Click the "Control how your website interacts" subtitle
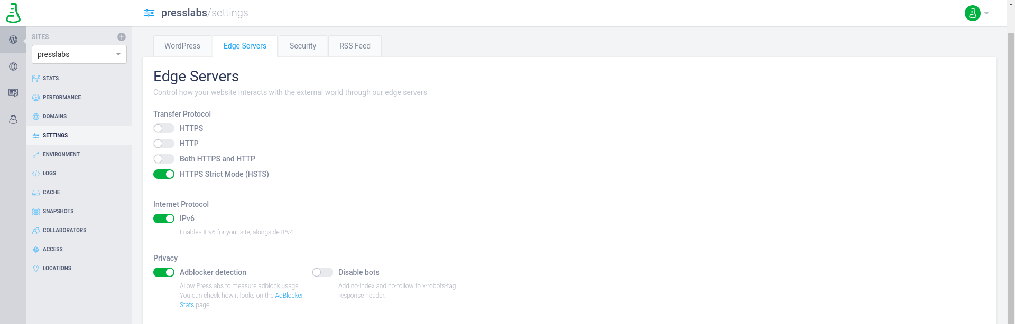Image resolution: width=1015 pixels, height=324 pixels. click(x=290, y=92)
